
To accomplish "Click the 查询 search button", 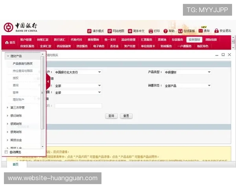I will [111, 116].
